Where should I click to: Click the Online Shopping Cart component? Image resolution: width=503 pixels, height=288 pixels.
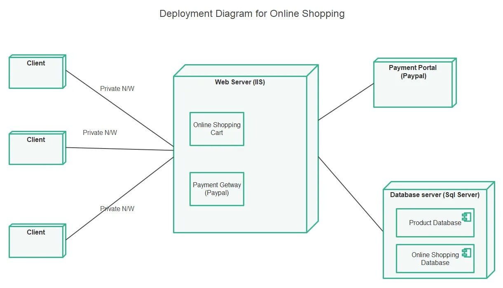(217, 128)
